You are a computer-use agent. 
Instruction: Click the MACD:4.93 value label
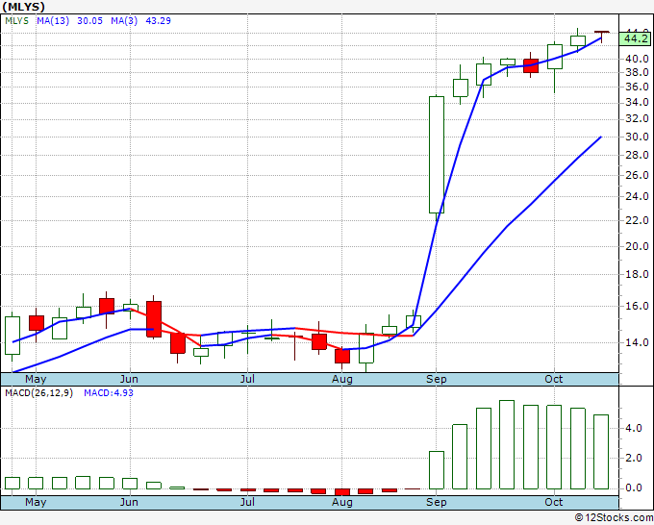[x=109, y=393]
